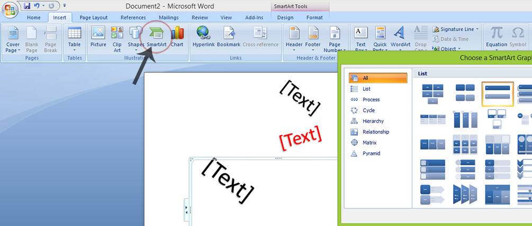This screenshot has width=532, height=226.
Task: Click the Drop Cap button
Action: [421, 39]
